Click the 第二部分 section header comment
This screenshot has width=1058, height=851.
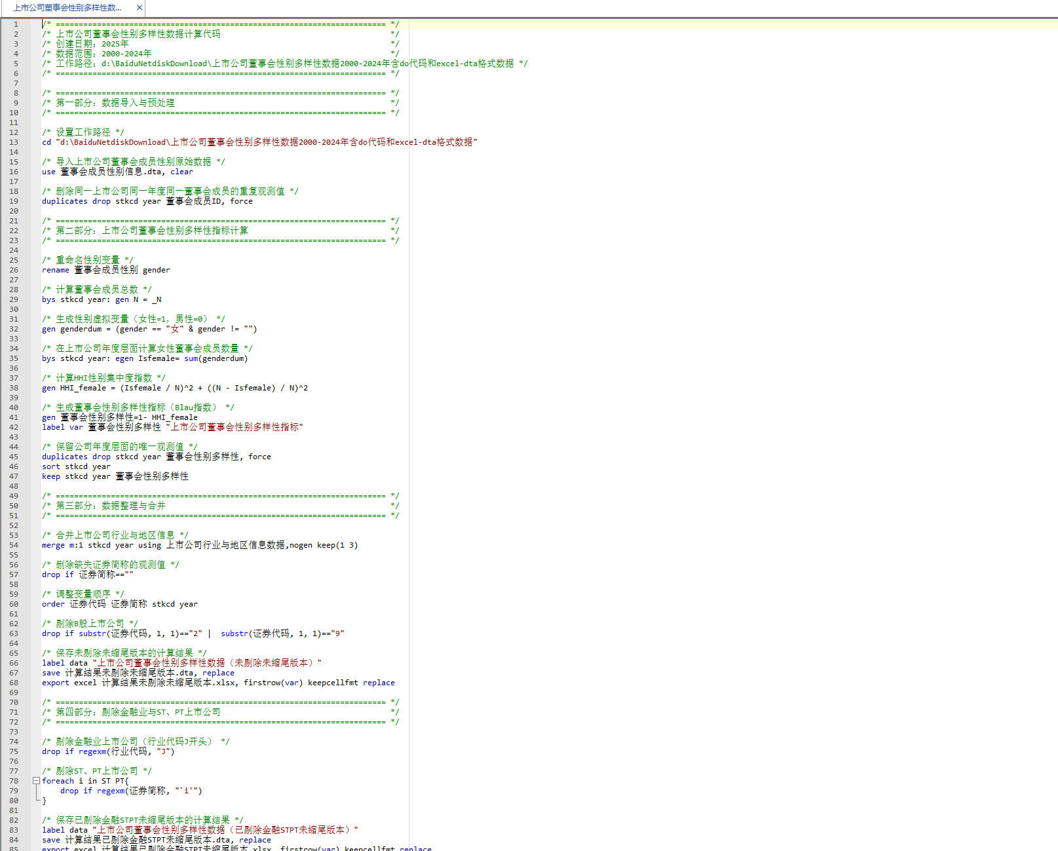145,231
